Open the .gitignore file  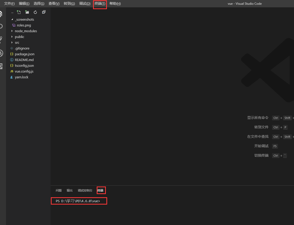[22, 48]
